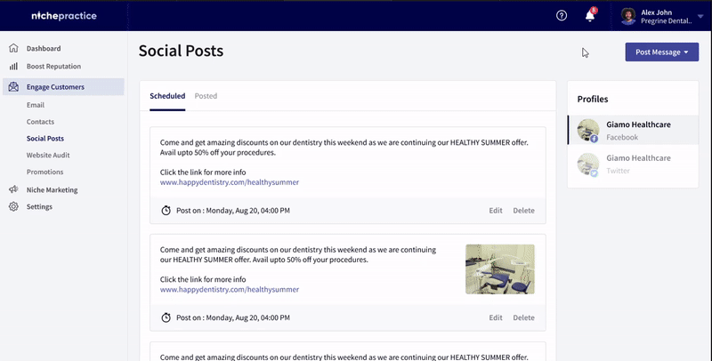Click the clock icon on first post
This screenshot has width=712, height=361.
(x=166, y=211)
